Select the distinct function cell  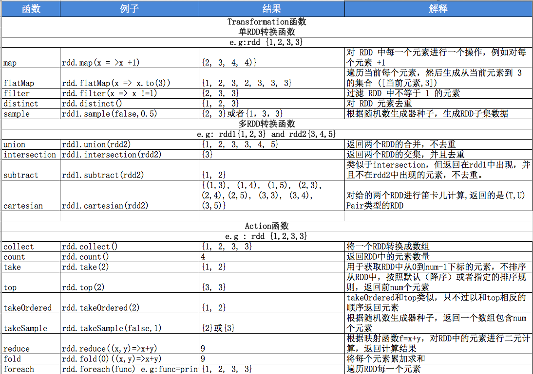[x=29, y=103]
